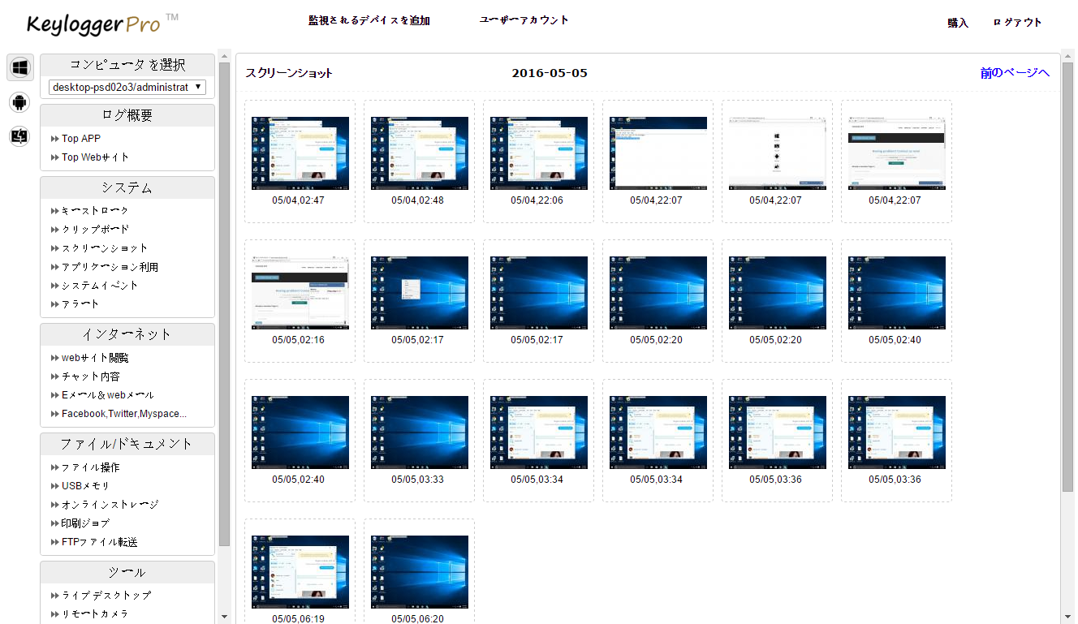The image size is (1078, 624).
Task: Select the Windows platform icon
Action: point(20,67)
